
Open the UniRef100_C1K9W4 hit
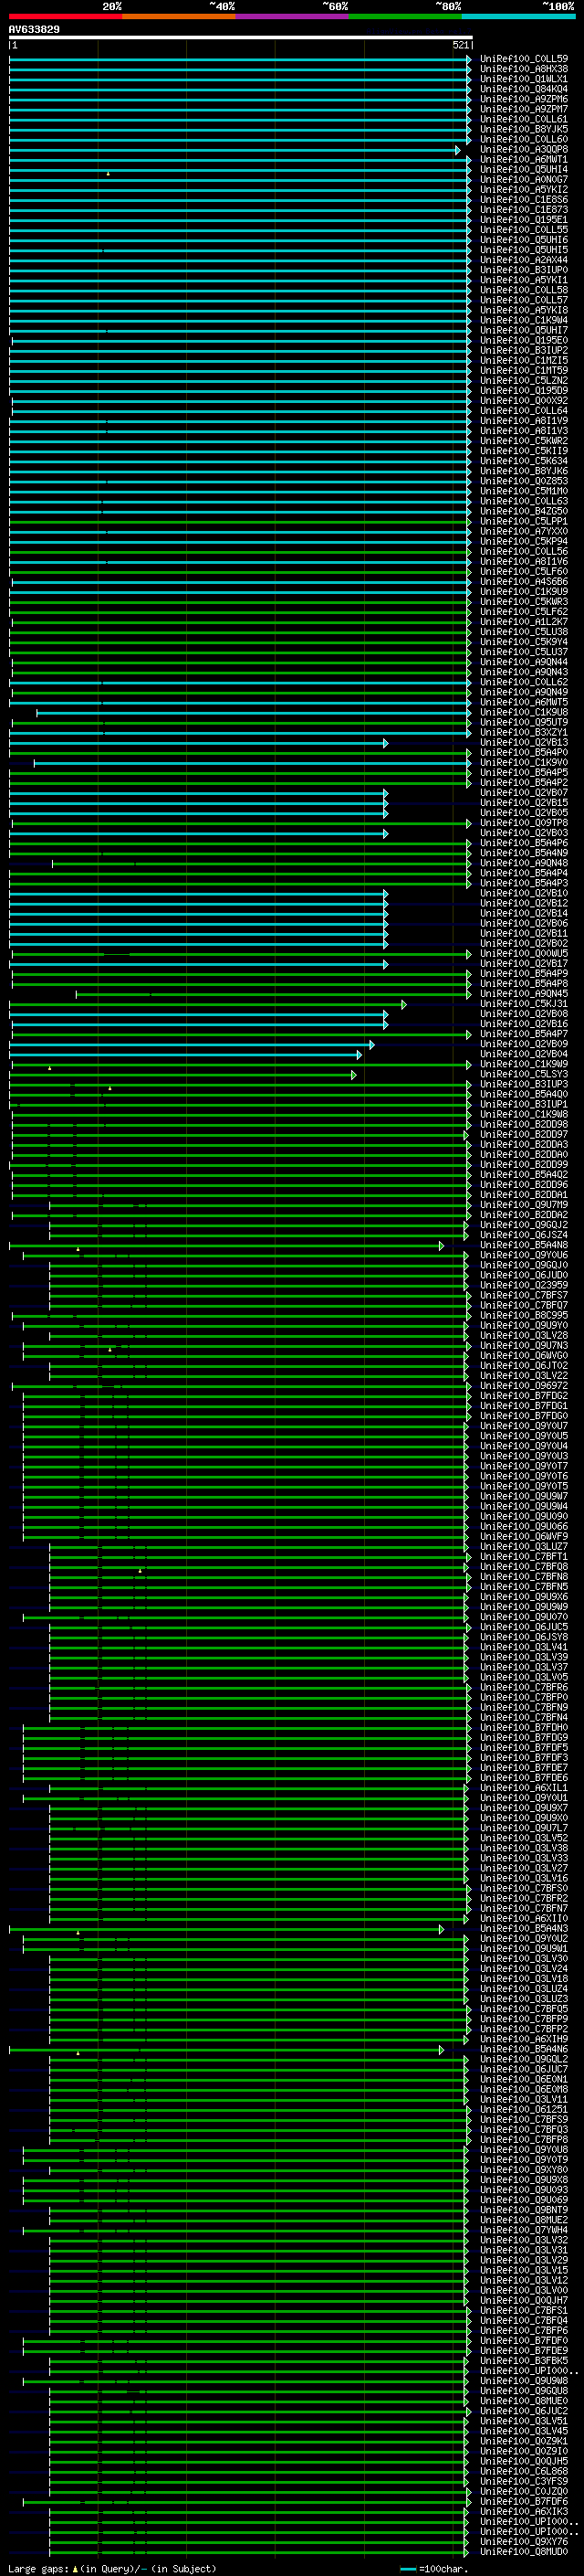point(523,320)
